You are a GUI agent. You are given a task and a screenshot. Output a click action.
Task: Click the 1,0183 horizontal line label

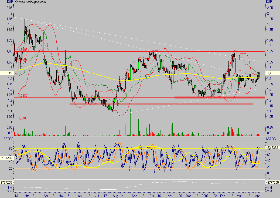23,118
